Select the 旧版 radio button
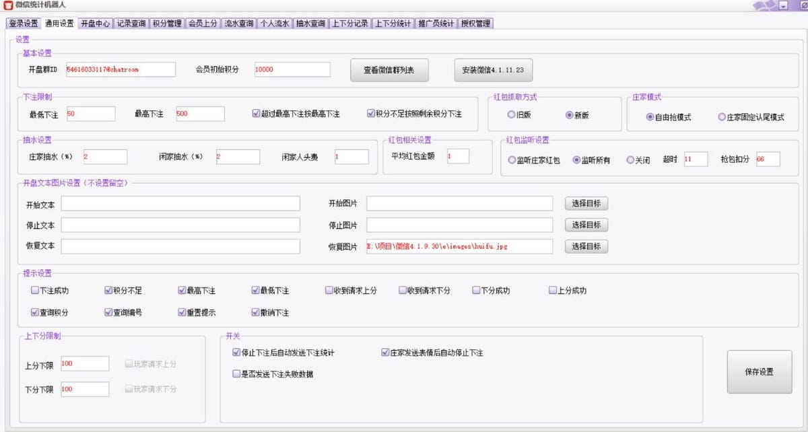The width and height of the screenshot is (808, 432). click(520, 115)
